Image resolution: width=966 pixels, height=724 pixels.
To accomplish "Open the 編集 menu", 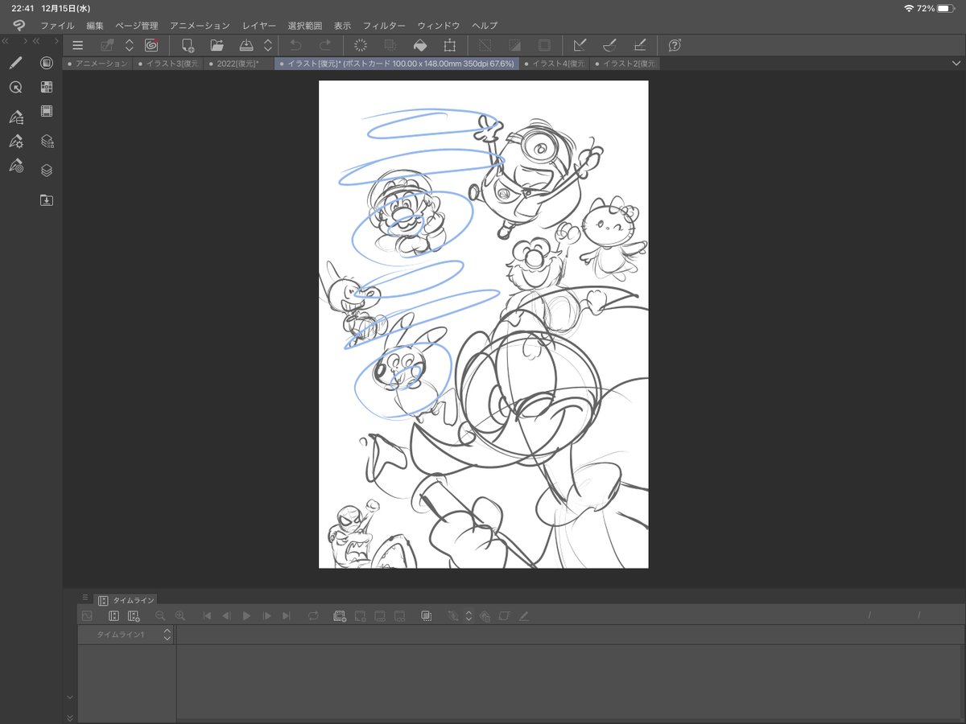I will 95,26.
